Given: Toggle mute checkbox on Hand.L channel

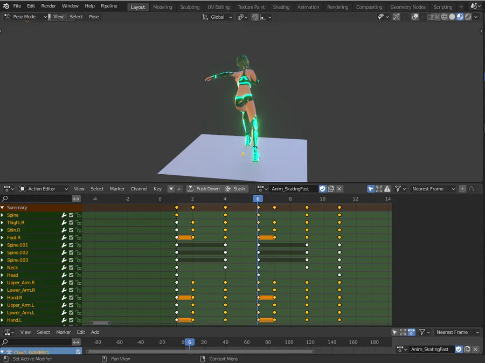Looking at the screenshot, I should (71, 320).
